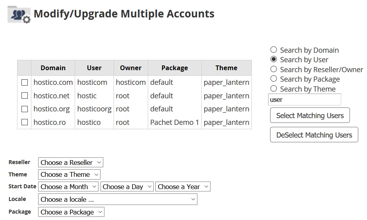Open the Choose a Reseller dropdown

(70, 163)
